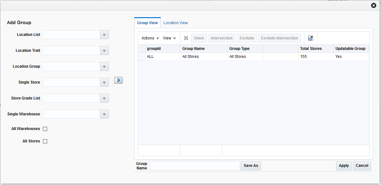This screenshot has width=381, height=185.
Task: Switch to the Group View tab
Action: (x=147, y=23)
